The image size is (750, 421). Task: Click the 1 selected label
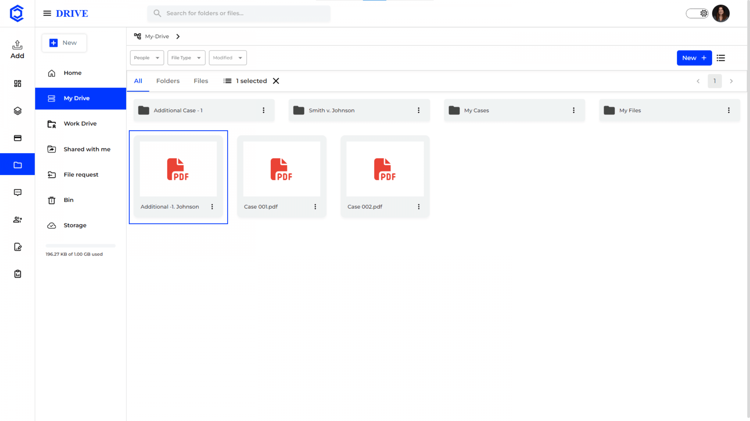click(251, 81)
